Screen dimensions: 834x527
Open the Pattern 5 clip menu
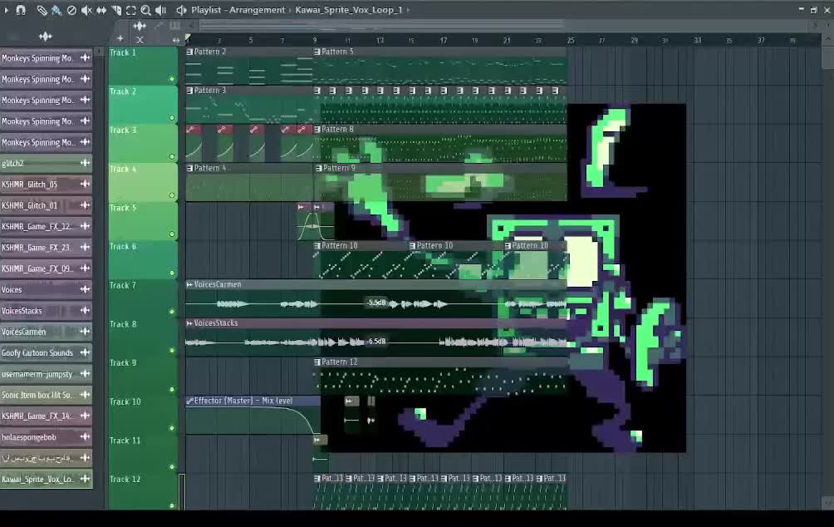[x=317, y=52]
